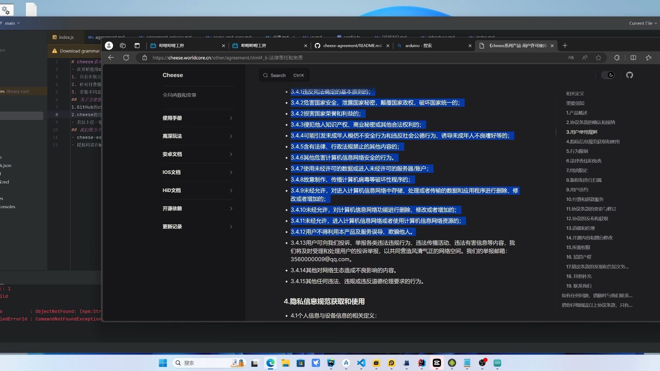Expand the IOS文档 sidebar section
660x371 pixels.
point(198,172)
